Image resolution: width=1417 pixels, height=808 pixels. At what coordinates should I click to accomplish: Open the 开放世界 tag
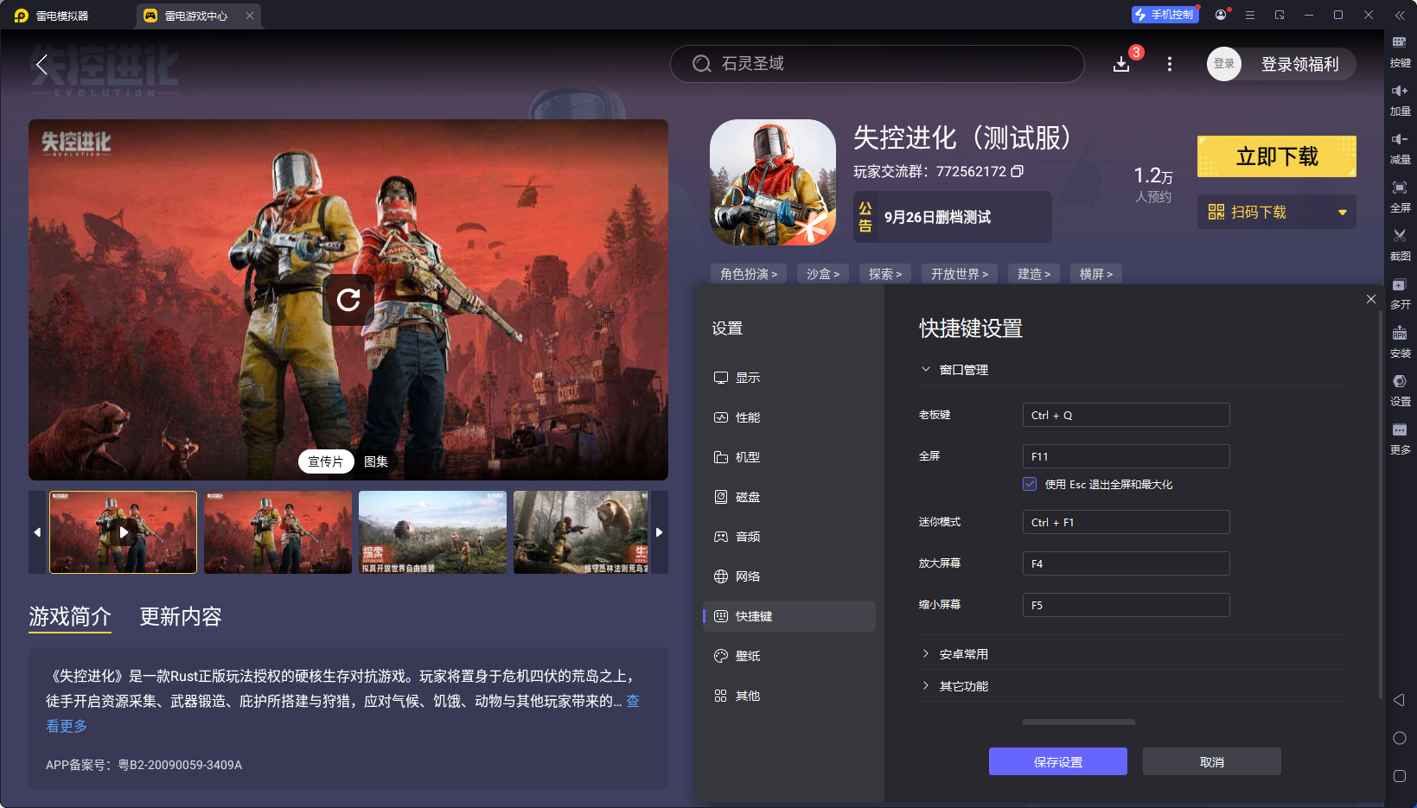960,274
